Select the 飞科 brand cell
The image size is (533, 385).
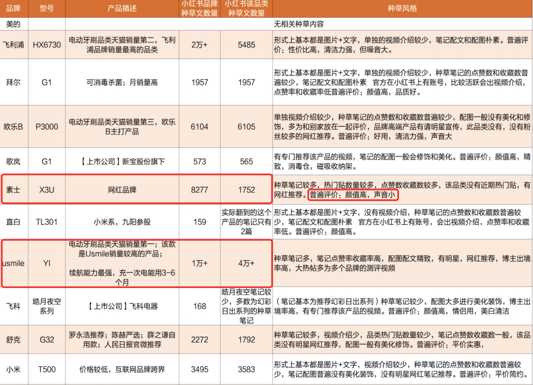[x=14, y=306]
